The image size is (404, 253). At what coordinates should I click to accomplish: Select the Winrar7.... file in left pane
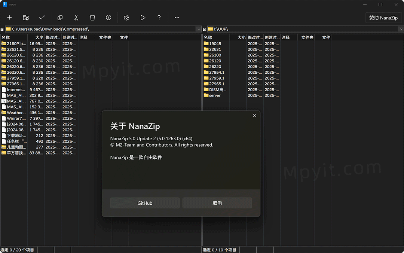[14, 118]
